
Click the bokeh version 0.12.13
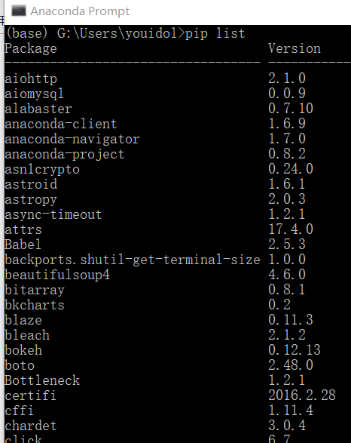295,349
